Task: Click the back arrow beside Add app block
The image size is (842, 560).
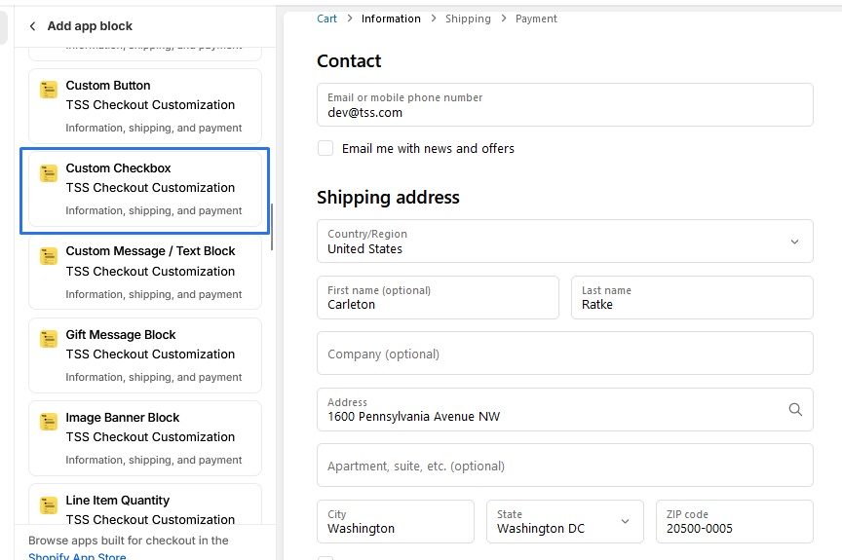Action: pyautogui.click(x=32, y=26)
